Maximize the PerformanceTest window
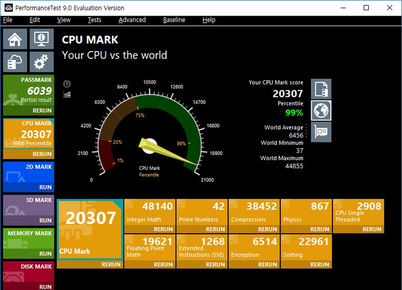 tap(366, 7)
